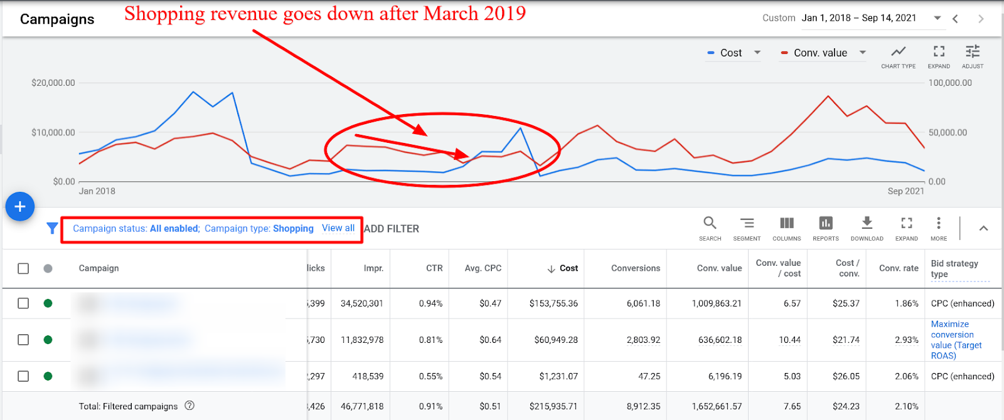The height and width of the screenshot is (420, 1004).
Task: Click the Impr. column header
Action: click(x=373, y=268)
